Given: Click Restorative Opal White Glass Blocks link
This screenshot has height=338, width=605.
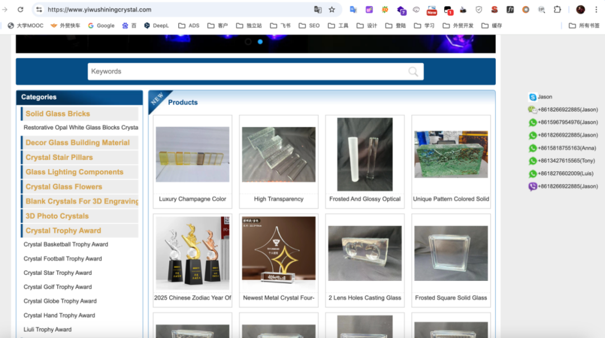Looking at the screenshot, I should click(x=81, y=128).
